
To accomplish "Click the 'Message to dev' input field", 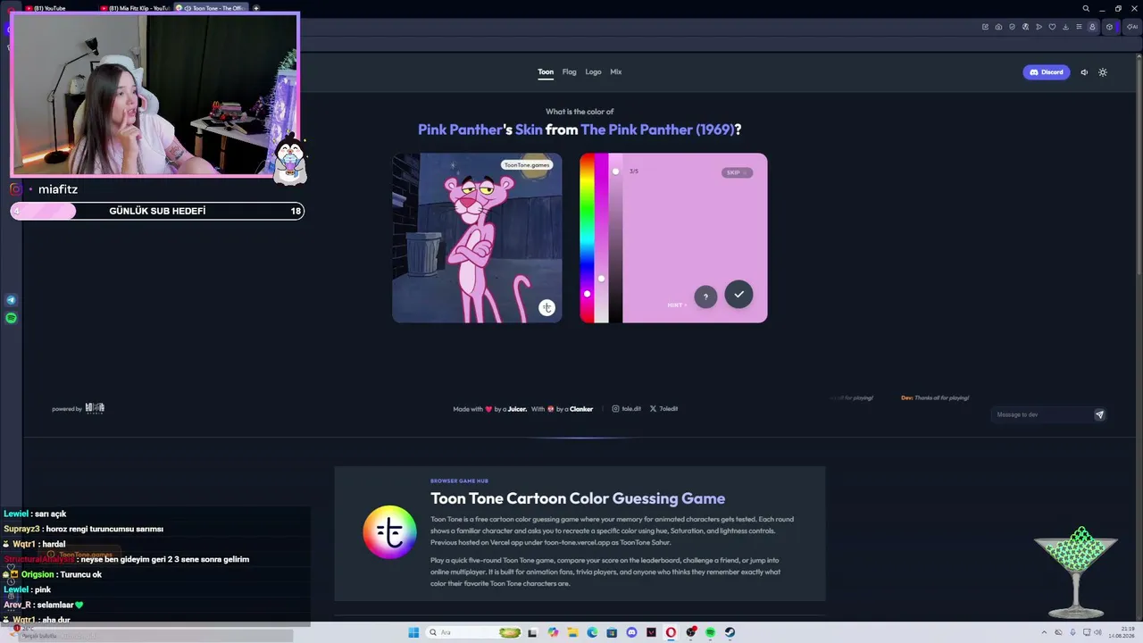I will [1041, 414].
